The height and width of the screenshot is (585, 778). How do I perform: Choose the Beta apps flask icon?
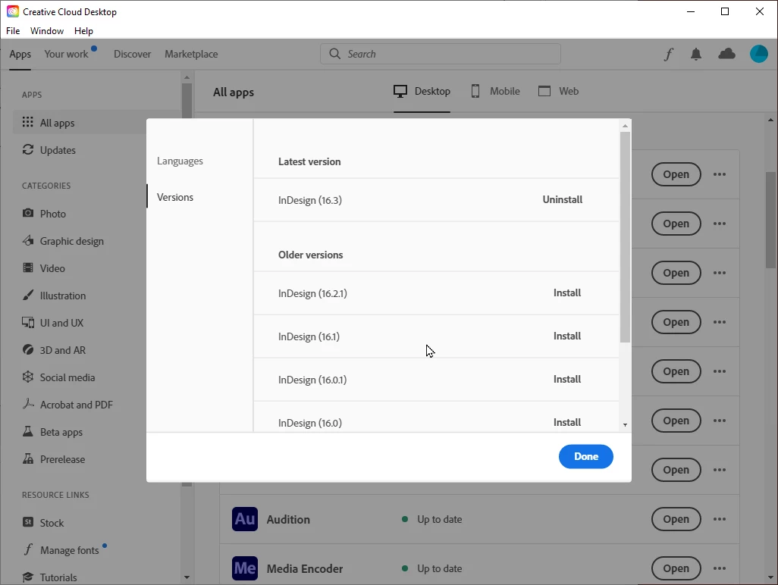(28, 431)
